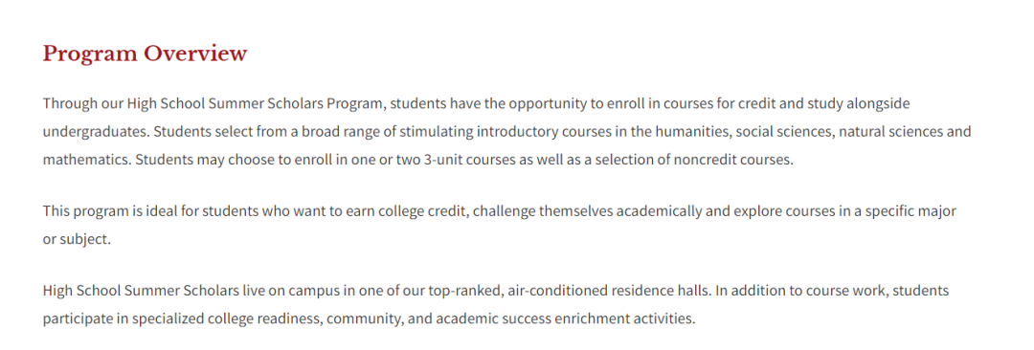This screenshot has height=350, width=1034.
Task: Click the phrase 'noncredit courses'
Action: [734, 160]
